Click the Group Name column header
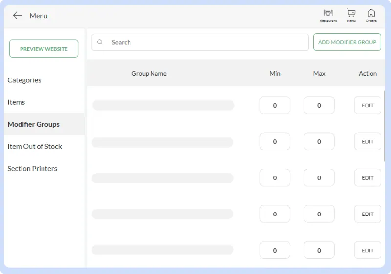The width and height of the screenshot is (391, 274). coord(149,73)
